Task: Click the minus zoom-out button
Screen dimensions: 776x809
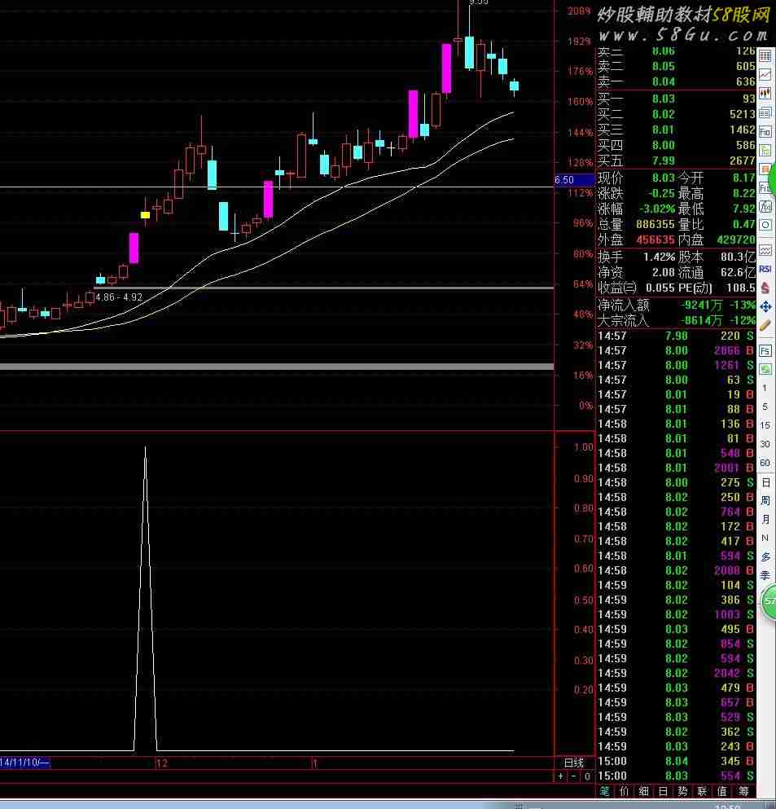Action: point(573,776)
